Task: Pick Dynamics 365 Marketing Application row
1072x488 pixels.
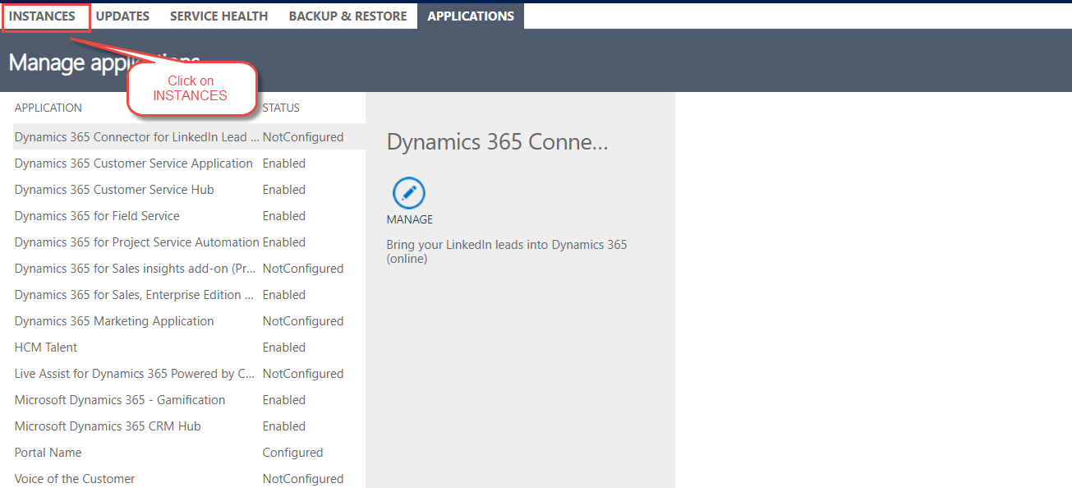Action: [x=189, y=321]
